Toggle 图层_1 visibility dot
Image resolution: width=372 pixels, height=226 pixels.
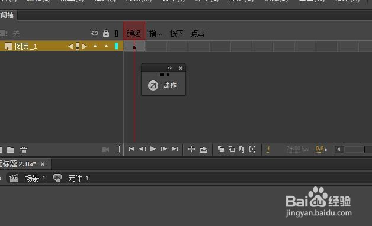(x=95, y=46)
